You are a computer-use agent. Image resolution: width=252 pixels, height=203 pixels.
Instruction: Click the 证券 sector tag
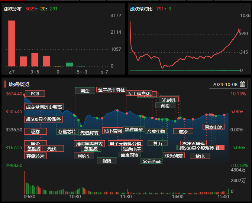pos(36,131)
